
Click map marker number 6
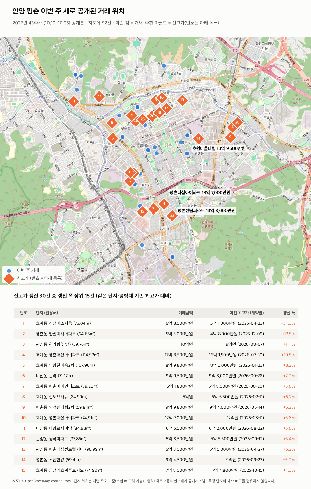coord(112,123)
